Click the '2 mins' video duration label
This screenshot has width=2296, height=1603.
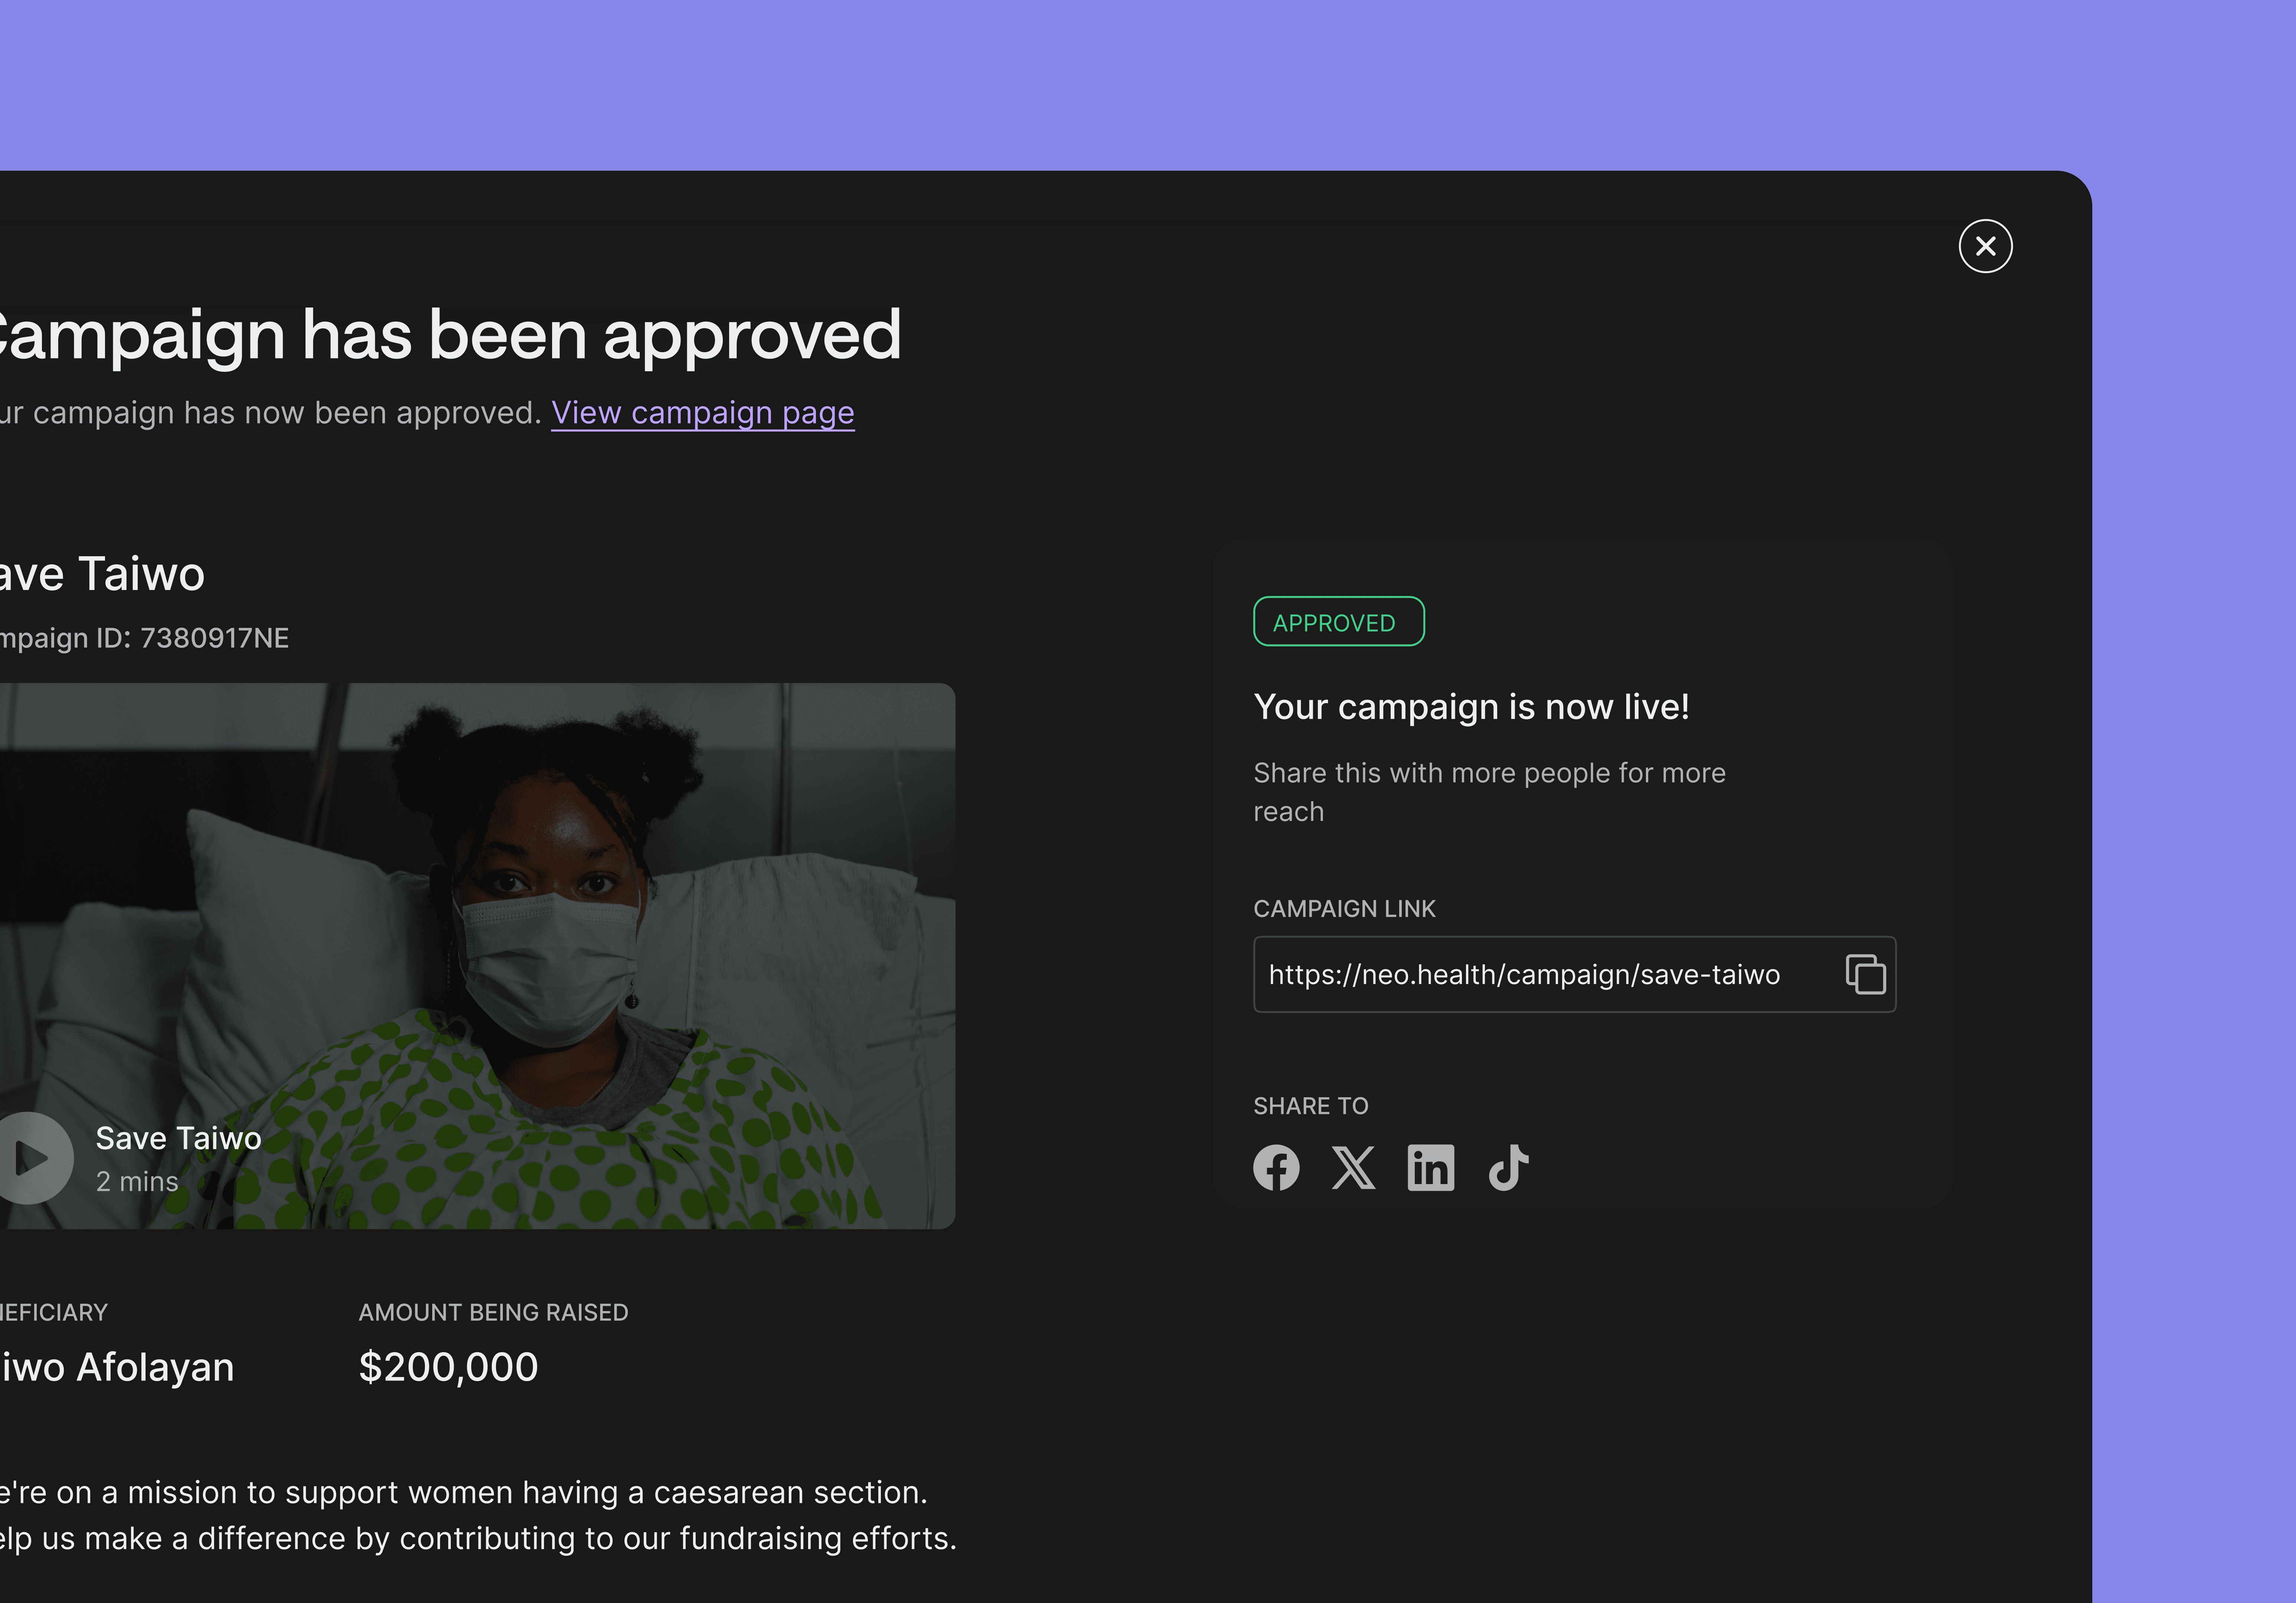coord(137,1182)
